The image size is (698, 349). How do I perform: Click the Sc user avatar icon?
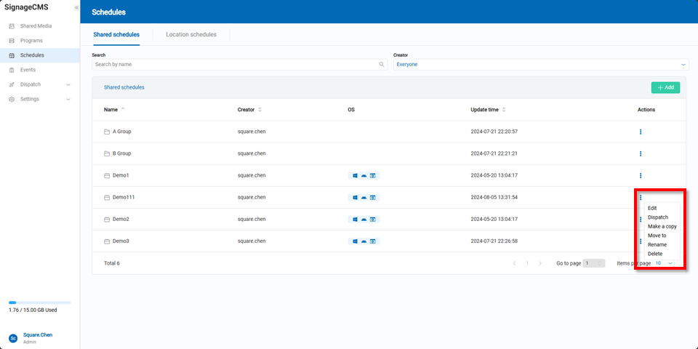click(13, 338)
